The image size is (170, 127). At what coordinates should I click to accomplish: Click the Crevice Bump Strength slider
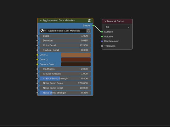click(x=65, y=79)
